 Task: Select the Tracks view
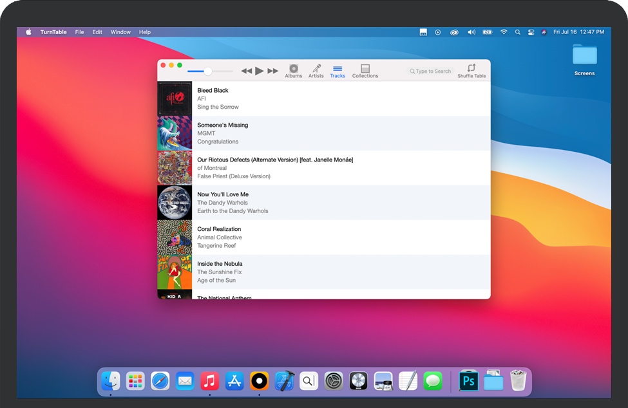pyautogui.click(x=338, y=71)
